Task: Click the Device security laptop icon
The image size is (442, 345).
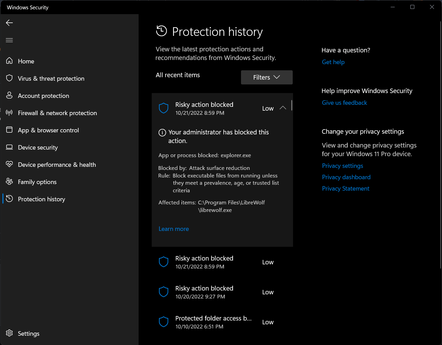Action: [x=9, y=147]
